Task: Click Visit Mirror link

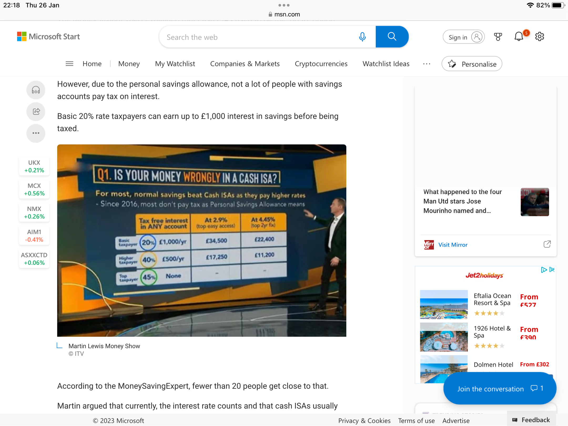Action: (x=453, y=245)
